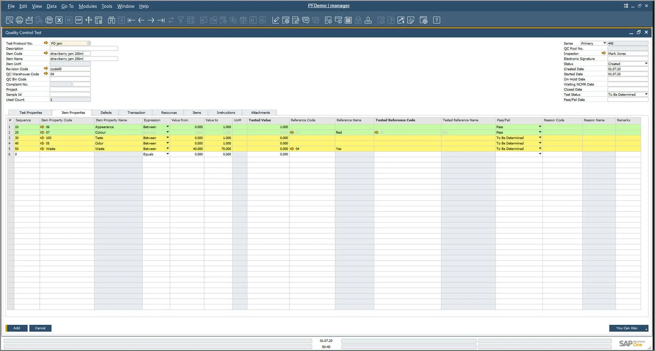
Task: Click the Description input field
Action: pos(84,48)
